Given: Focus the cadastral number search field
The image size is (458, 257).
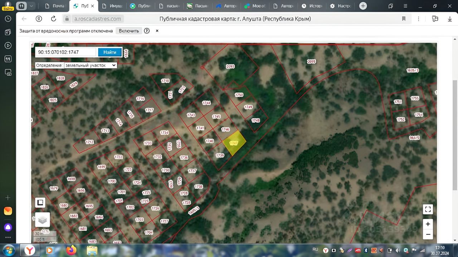Looking at the screenshot, I should tap(66, 52).
